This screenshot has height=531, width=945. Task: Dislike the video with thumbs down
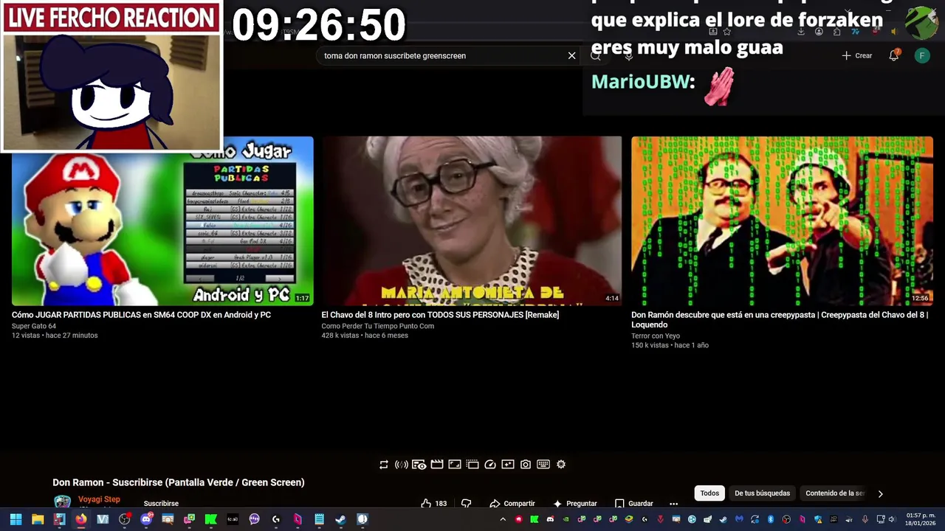point(466,504)
